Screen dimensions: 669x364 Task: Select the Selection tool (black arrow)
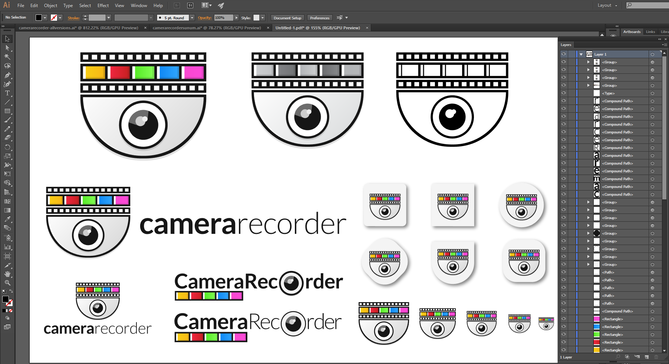coord(7,39)
